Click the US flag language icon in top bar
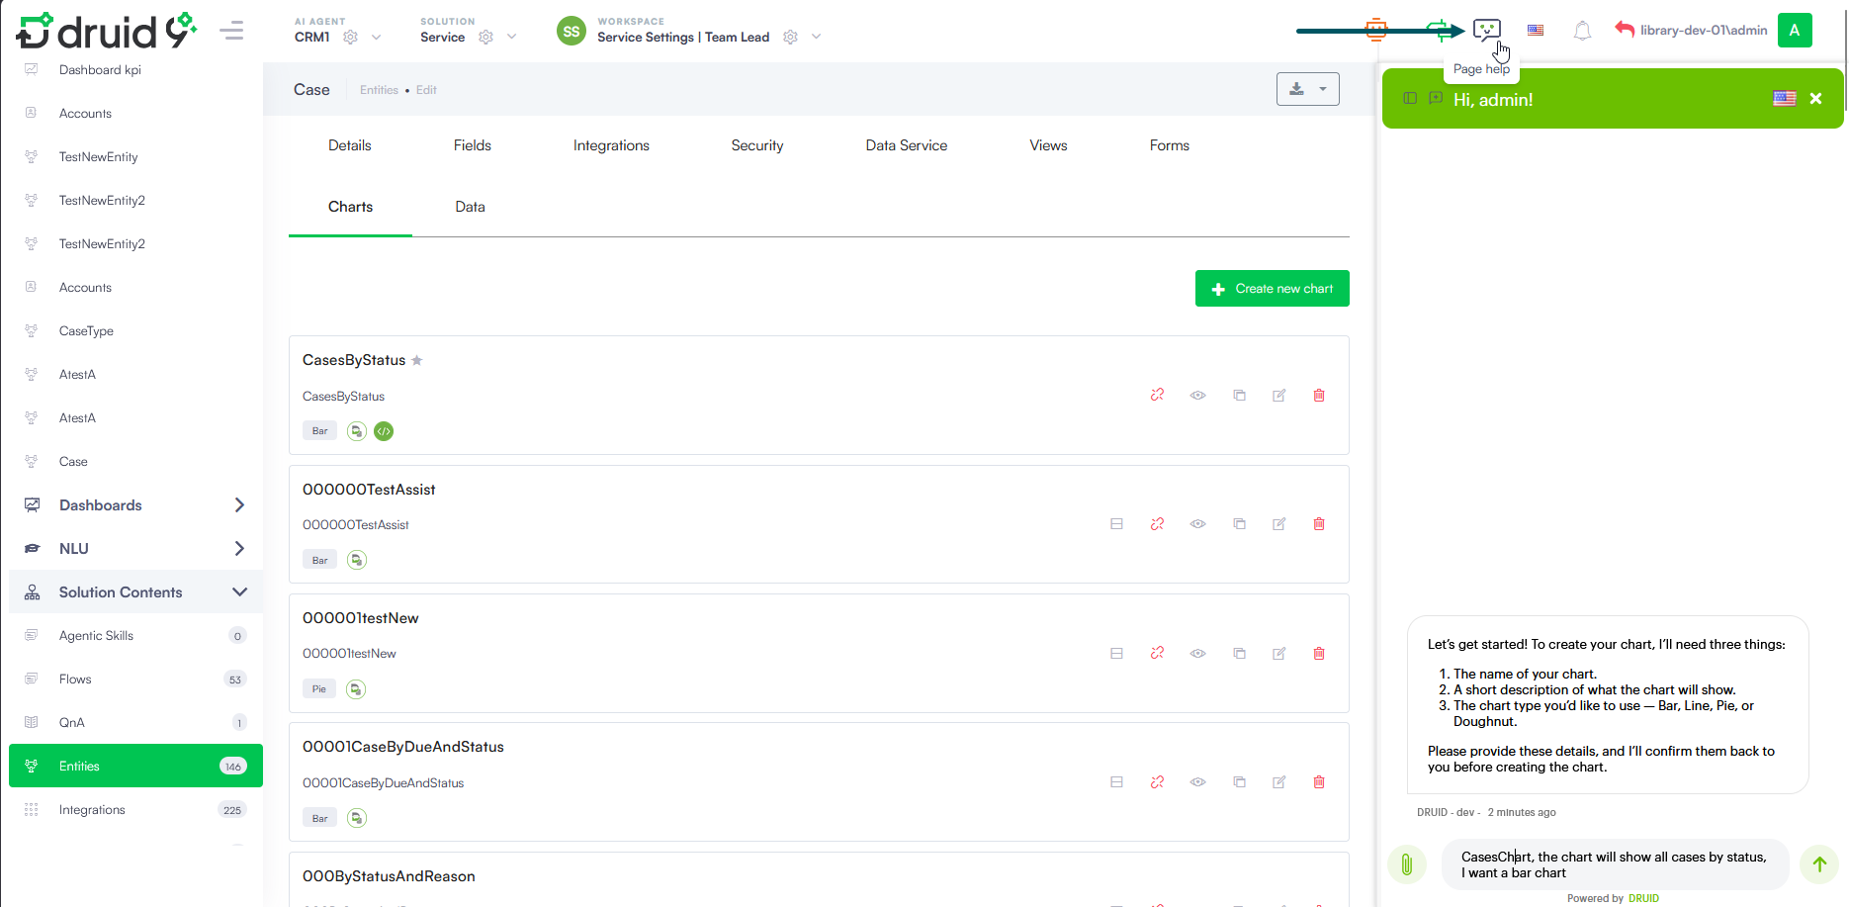Viewport: 1849px width, 907px height. tap(1536, 31)
